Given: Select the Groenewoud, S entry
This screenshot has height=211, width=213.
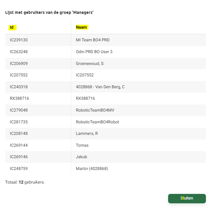Looking at the screenshot, I should pyautogui.click(x=90, y=63).
